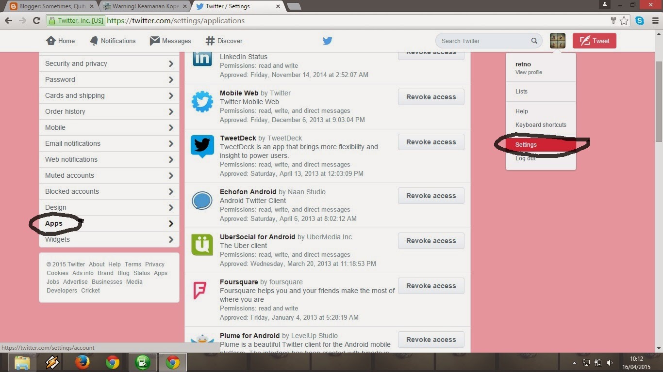Click View profile under retno
Image resolution: width=663 pixels, height=372 pixels.
(529, 72)
